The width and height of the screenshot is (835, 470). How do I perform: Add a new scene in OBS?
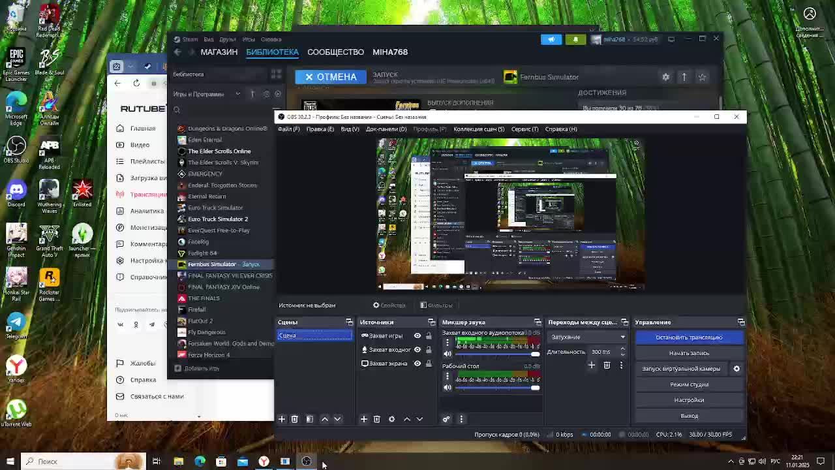coord(282,419)
